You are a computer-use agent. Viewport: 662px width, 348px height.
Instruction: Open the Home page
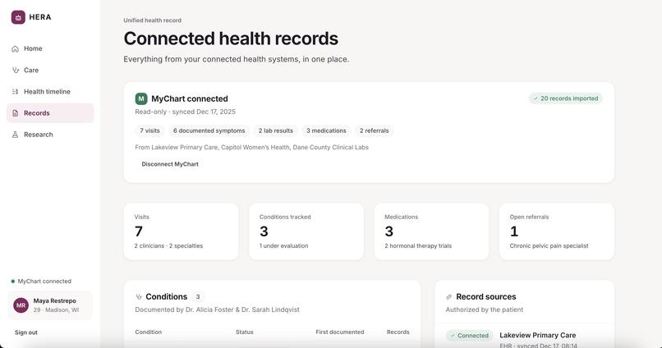click(50, 49)
